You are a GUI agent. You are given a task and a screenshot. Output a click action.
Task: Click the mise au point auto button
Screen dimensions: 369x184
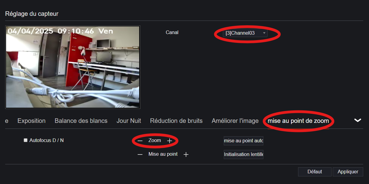[x=244, y=141]
